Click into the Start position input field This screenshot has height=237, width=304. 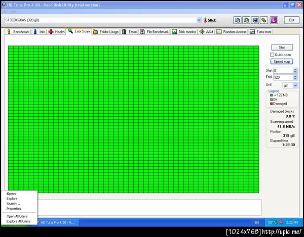[x=283, y=71]
